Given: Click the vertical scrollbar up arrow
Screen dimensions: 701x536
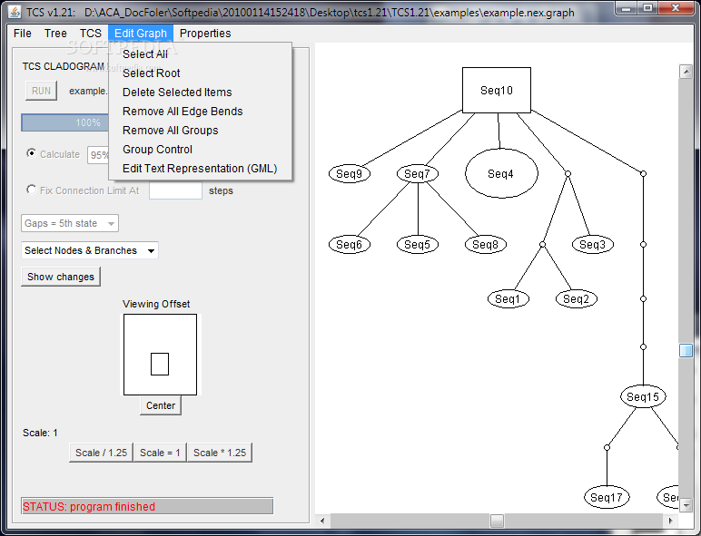Looking at the screenshot, I should click(686, 72).
